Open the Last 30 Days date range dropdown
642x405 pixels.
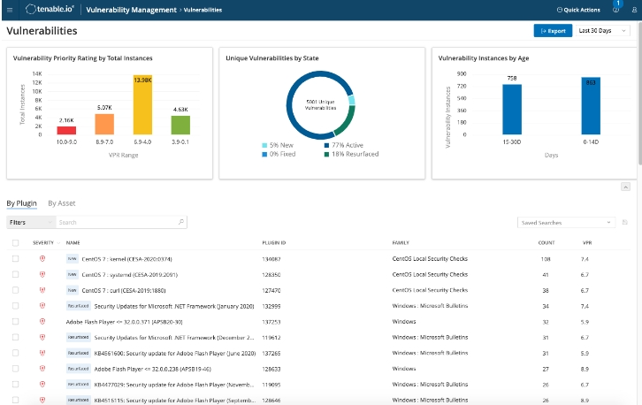[602, 31]
